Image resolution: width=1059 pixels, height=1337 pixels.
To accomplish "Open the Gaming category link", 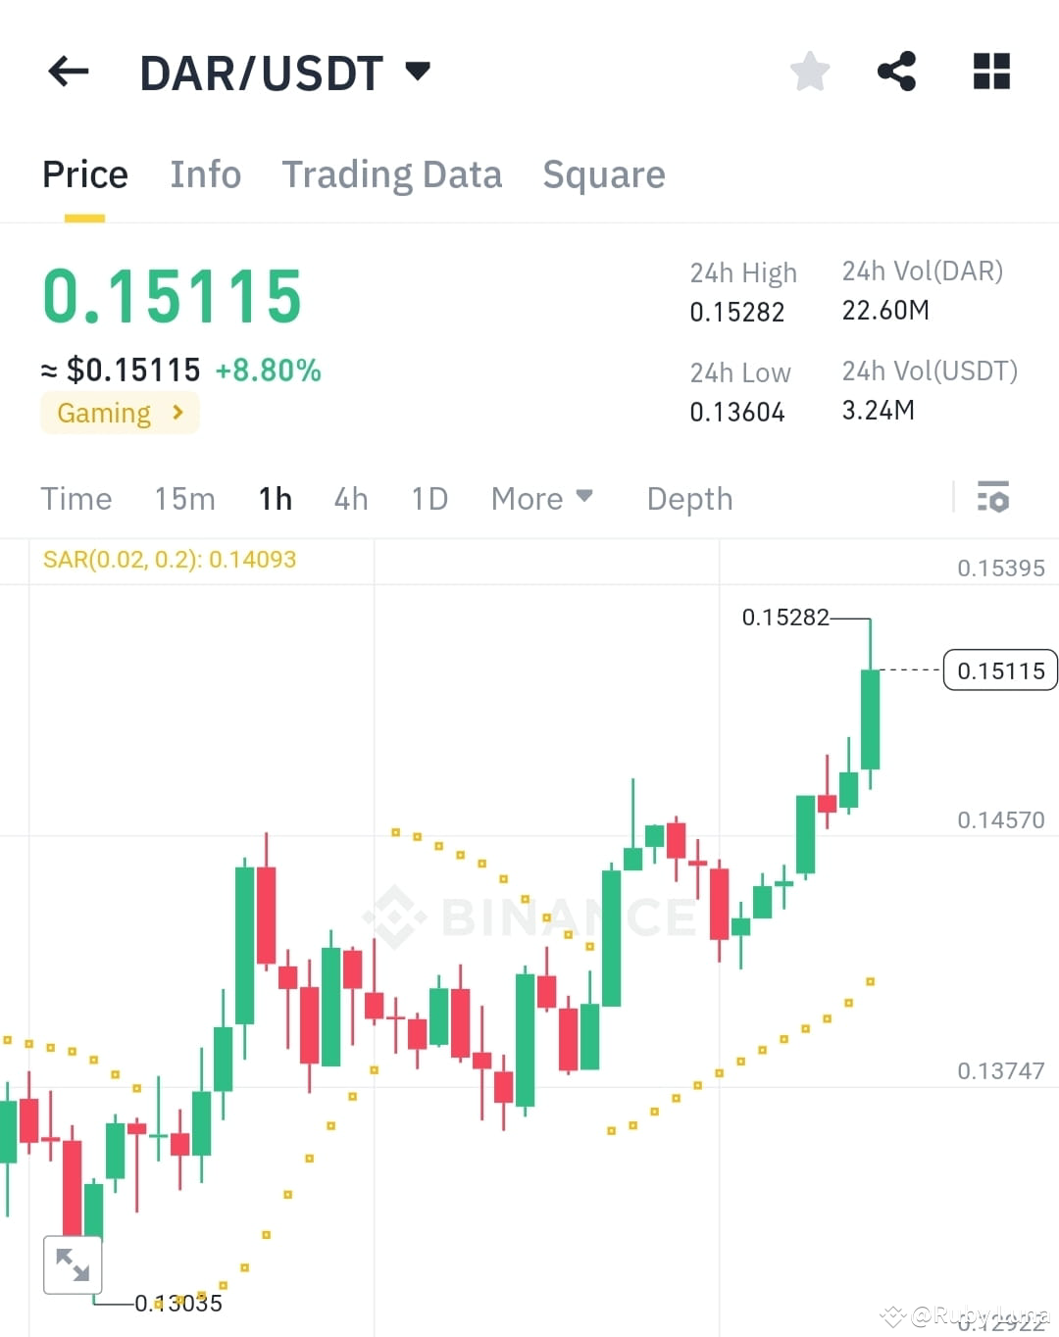I will (118, 413).
